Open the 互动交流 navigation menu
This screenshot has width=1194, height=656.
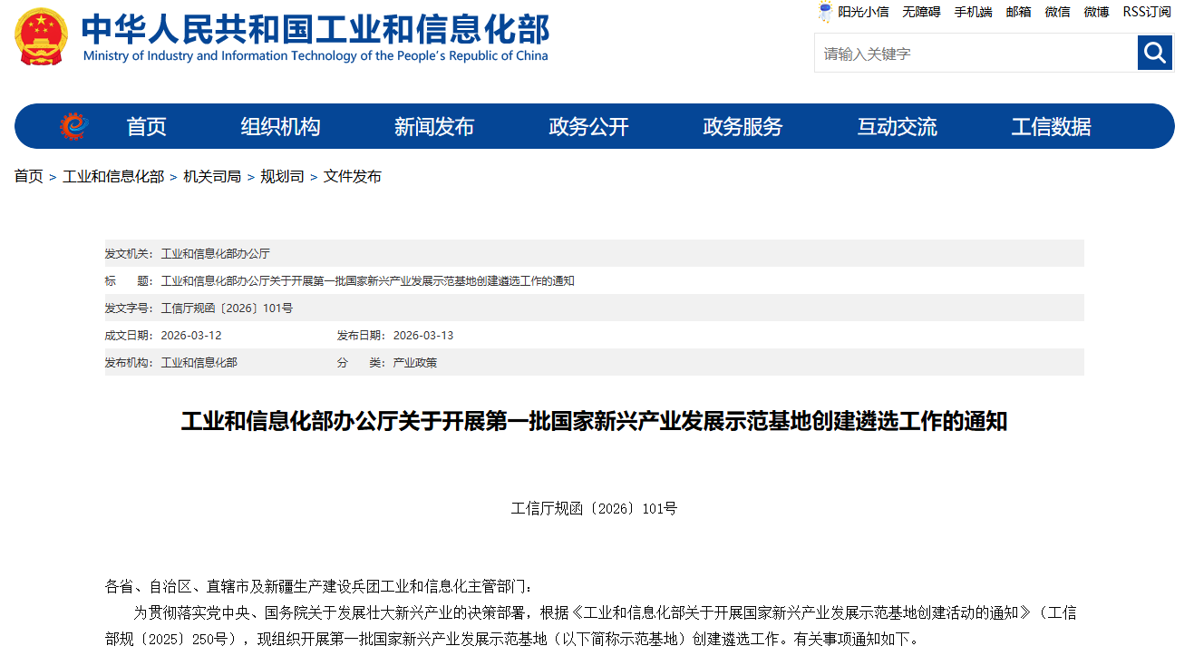pyautogui.click(x=896, y=126)
